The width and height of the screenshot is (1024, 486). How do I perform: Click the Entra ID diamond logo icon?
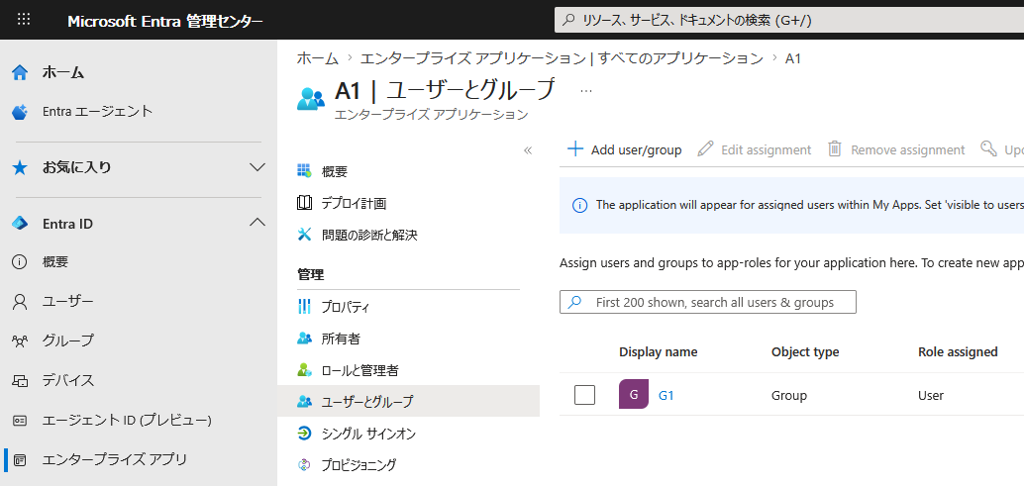20,224
